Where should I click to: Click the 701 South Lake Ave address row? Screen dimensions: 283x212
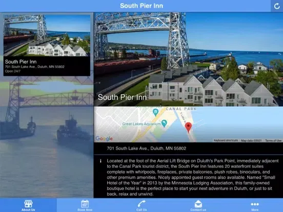[x=189, y=149]
